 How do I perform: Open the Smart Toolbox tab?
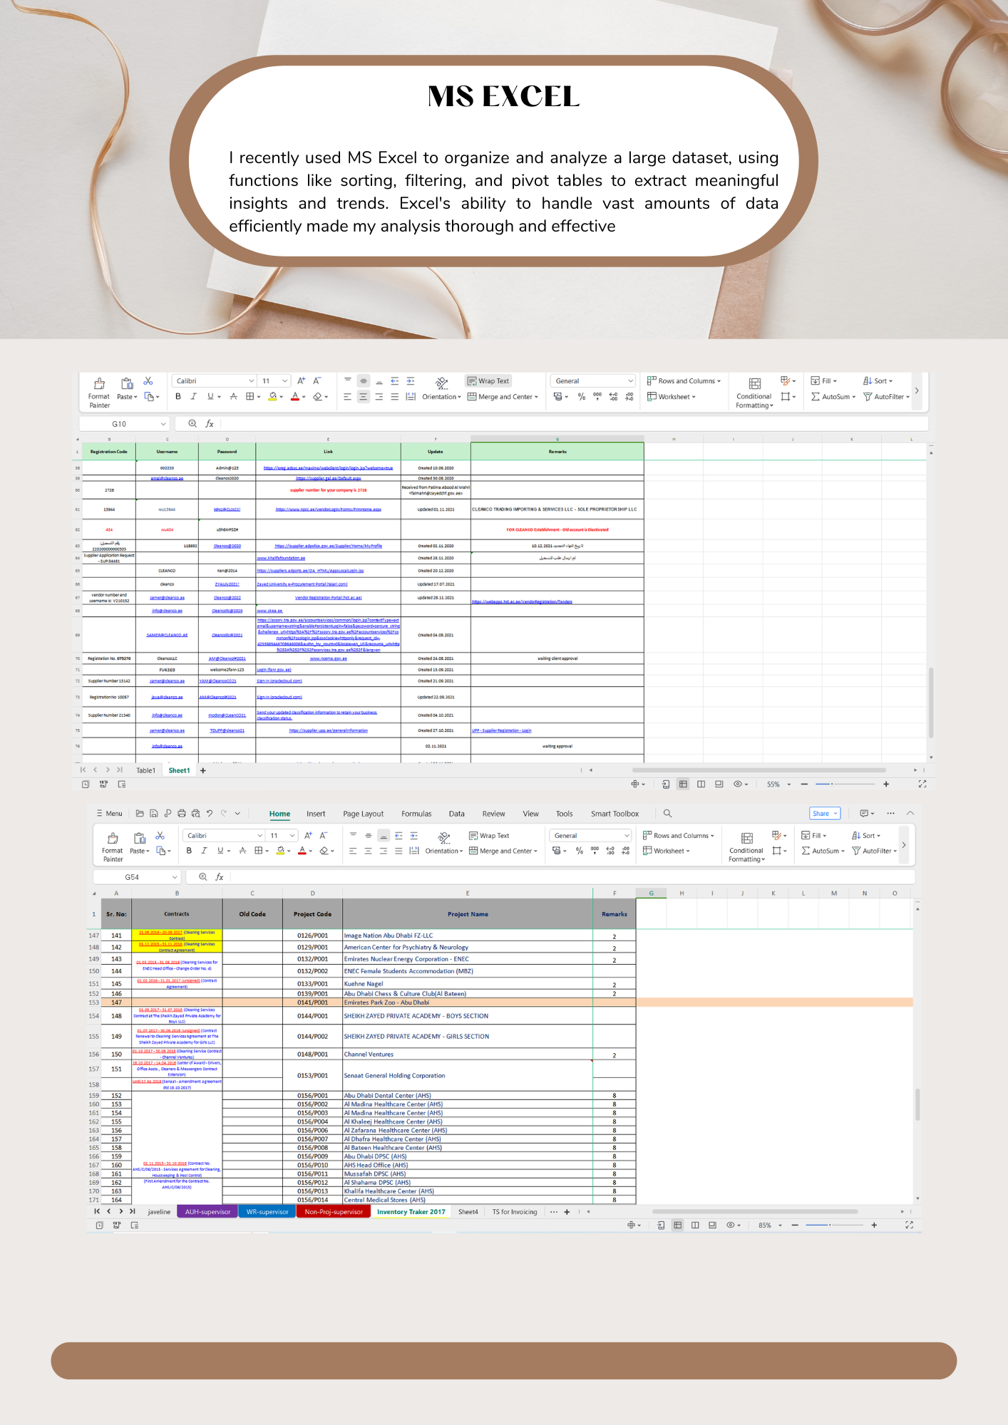(614, 814)
